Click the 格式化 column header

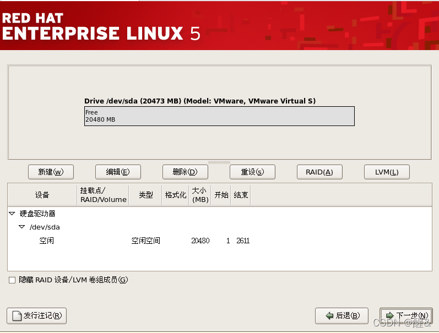(x=176, y=195)
